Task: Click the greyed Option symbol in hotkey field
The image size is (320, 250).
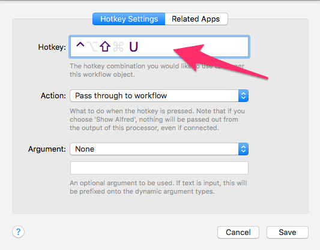Action: 92,46
